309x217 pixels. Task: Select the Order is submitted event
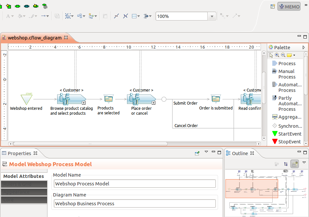pos(216,99)
